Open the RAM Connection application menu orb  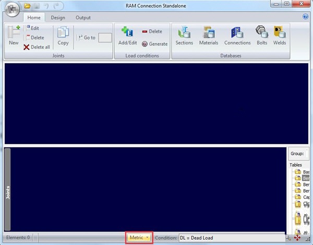(12, 9)
